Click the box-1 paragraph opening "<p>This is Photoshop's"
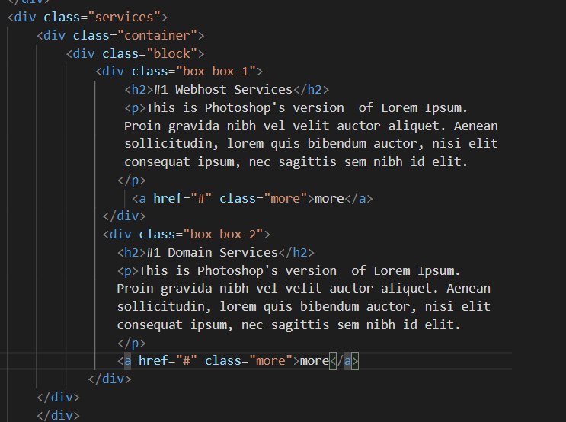This screenshot has width=566, height=422. [296, 107]
